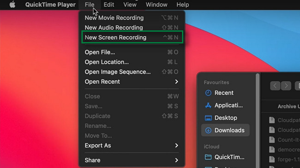300x168 pixels.
Task: Go back with Finder's back arrow
Action: 275,86
